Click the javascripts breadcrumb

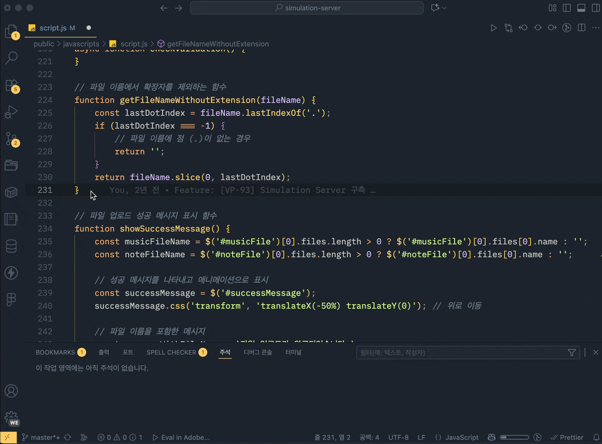(81, 44)
